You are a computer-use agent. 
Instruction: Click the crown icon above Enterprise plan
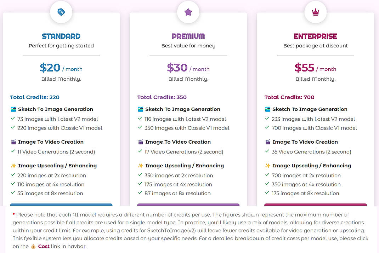coord(315,12)
